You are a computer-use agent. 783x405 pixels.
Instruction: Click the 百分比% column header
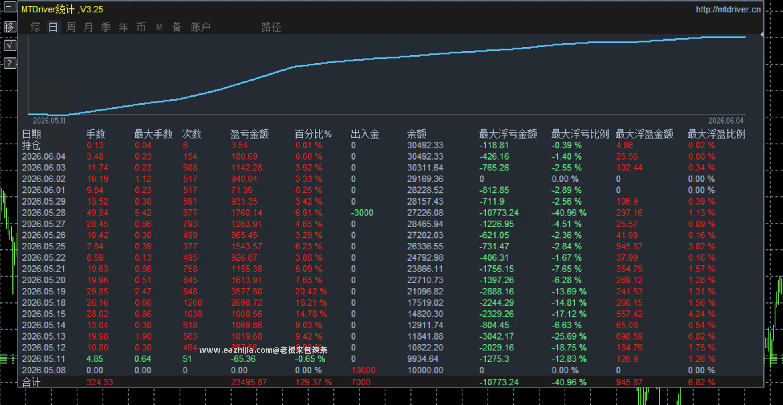pyautogui.click(x=313, y=134)
